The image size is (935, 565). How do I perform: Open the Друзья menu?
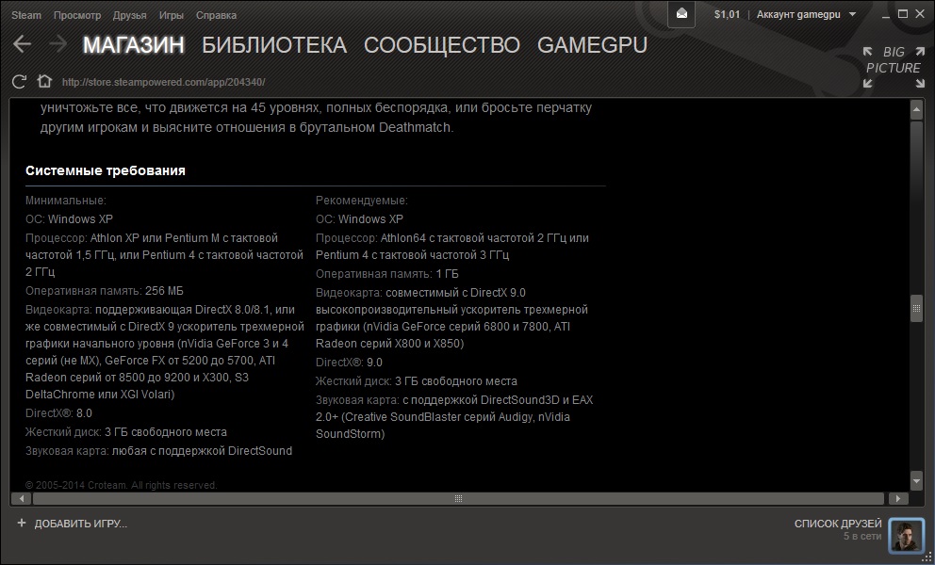(129, 15)
